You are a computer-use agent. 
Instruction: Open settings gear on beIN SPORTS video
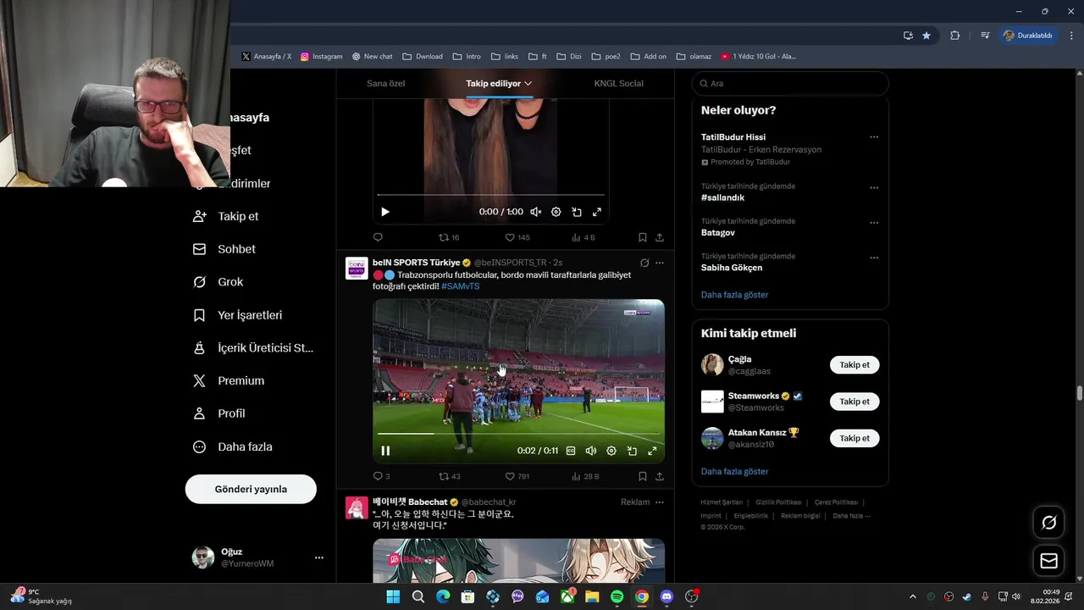pos(611,451)
